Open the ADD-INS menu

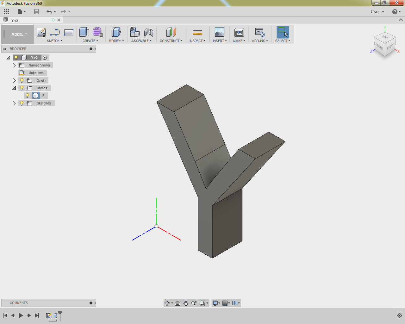point(260,41)
